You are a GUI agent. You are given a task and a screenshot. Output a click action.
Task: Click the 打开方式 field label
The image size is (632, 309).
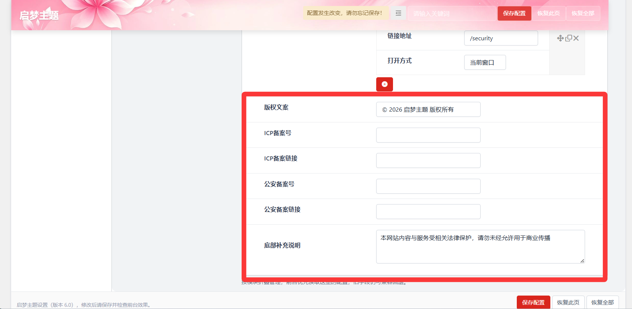click(399, 60)
